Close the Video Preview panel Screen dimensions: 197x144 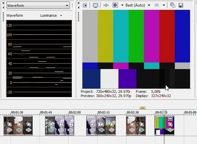(79, 3)
